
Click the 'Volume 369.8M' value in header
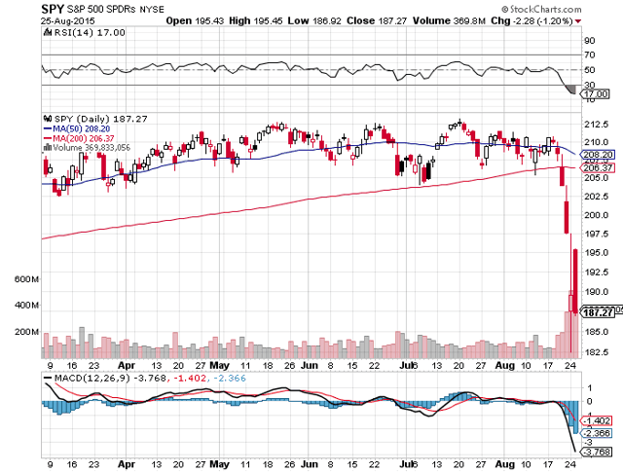point(449,20)
